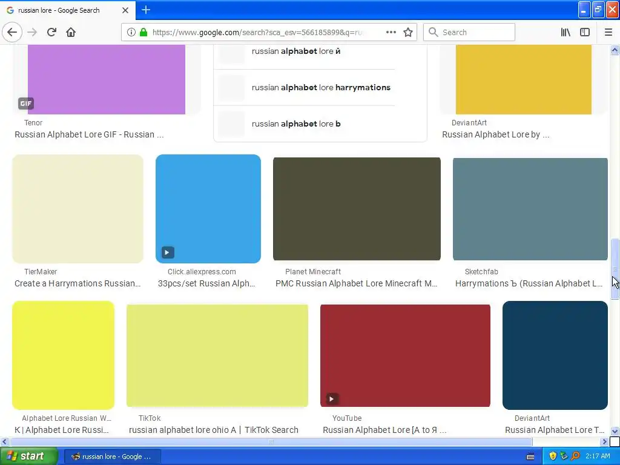Viewport: 620px width, 465px height.
Task: Play the YouTube video thumbnail icon
Action: click(x=332, y=398)
